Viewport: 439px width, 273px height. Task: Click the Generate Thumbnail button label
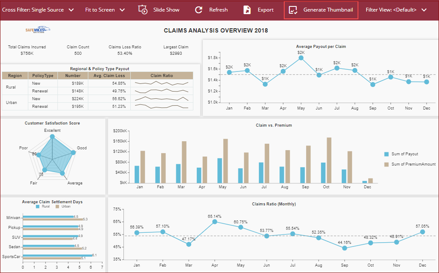point(328,10)
